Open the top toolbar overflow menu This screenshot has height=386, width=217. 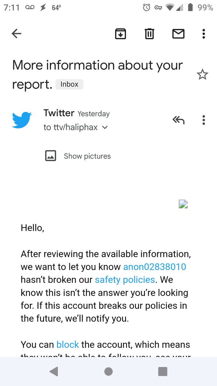point(203,33)
